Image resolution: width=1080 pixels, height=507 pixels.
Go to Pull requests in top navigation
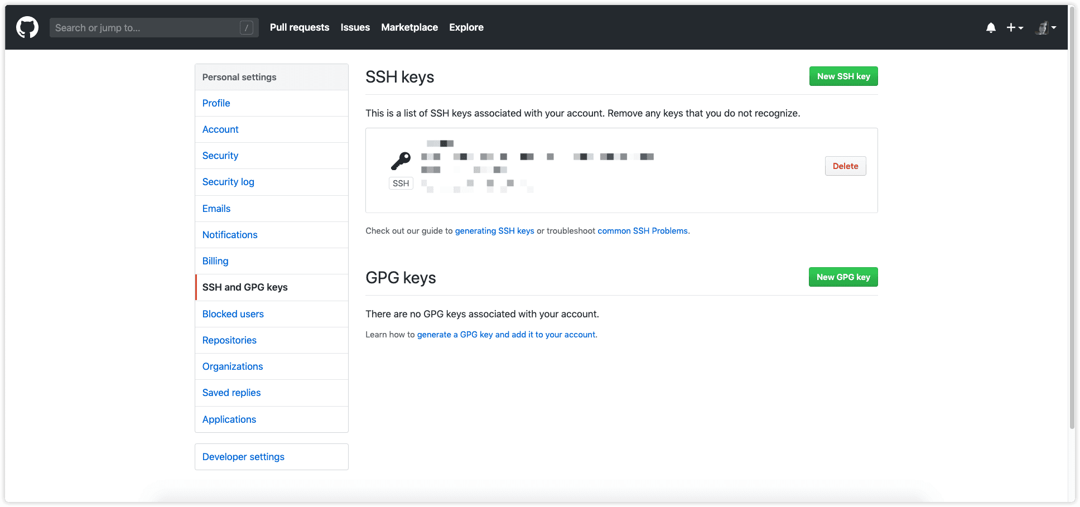[x=300, y=27]
